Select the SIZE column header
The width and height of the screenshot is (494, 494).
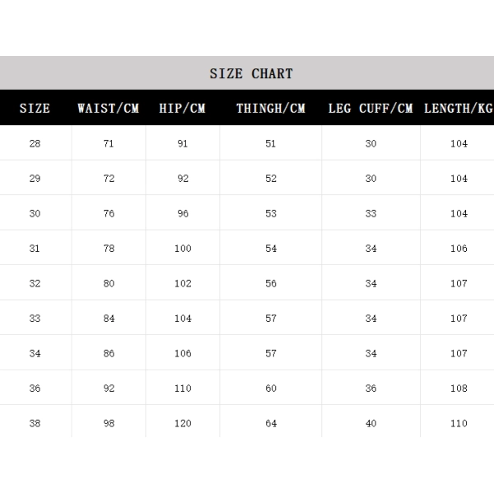click(35, 108)
